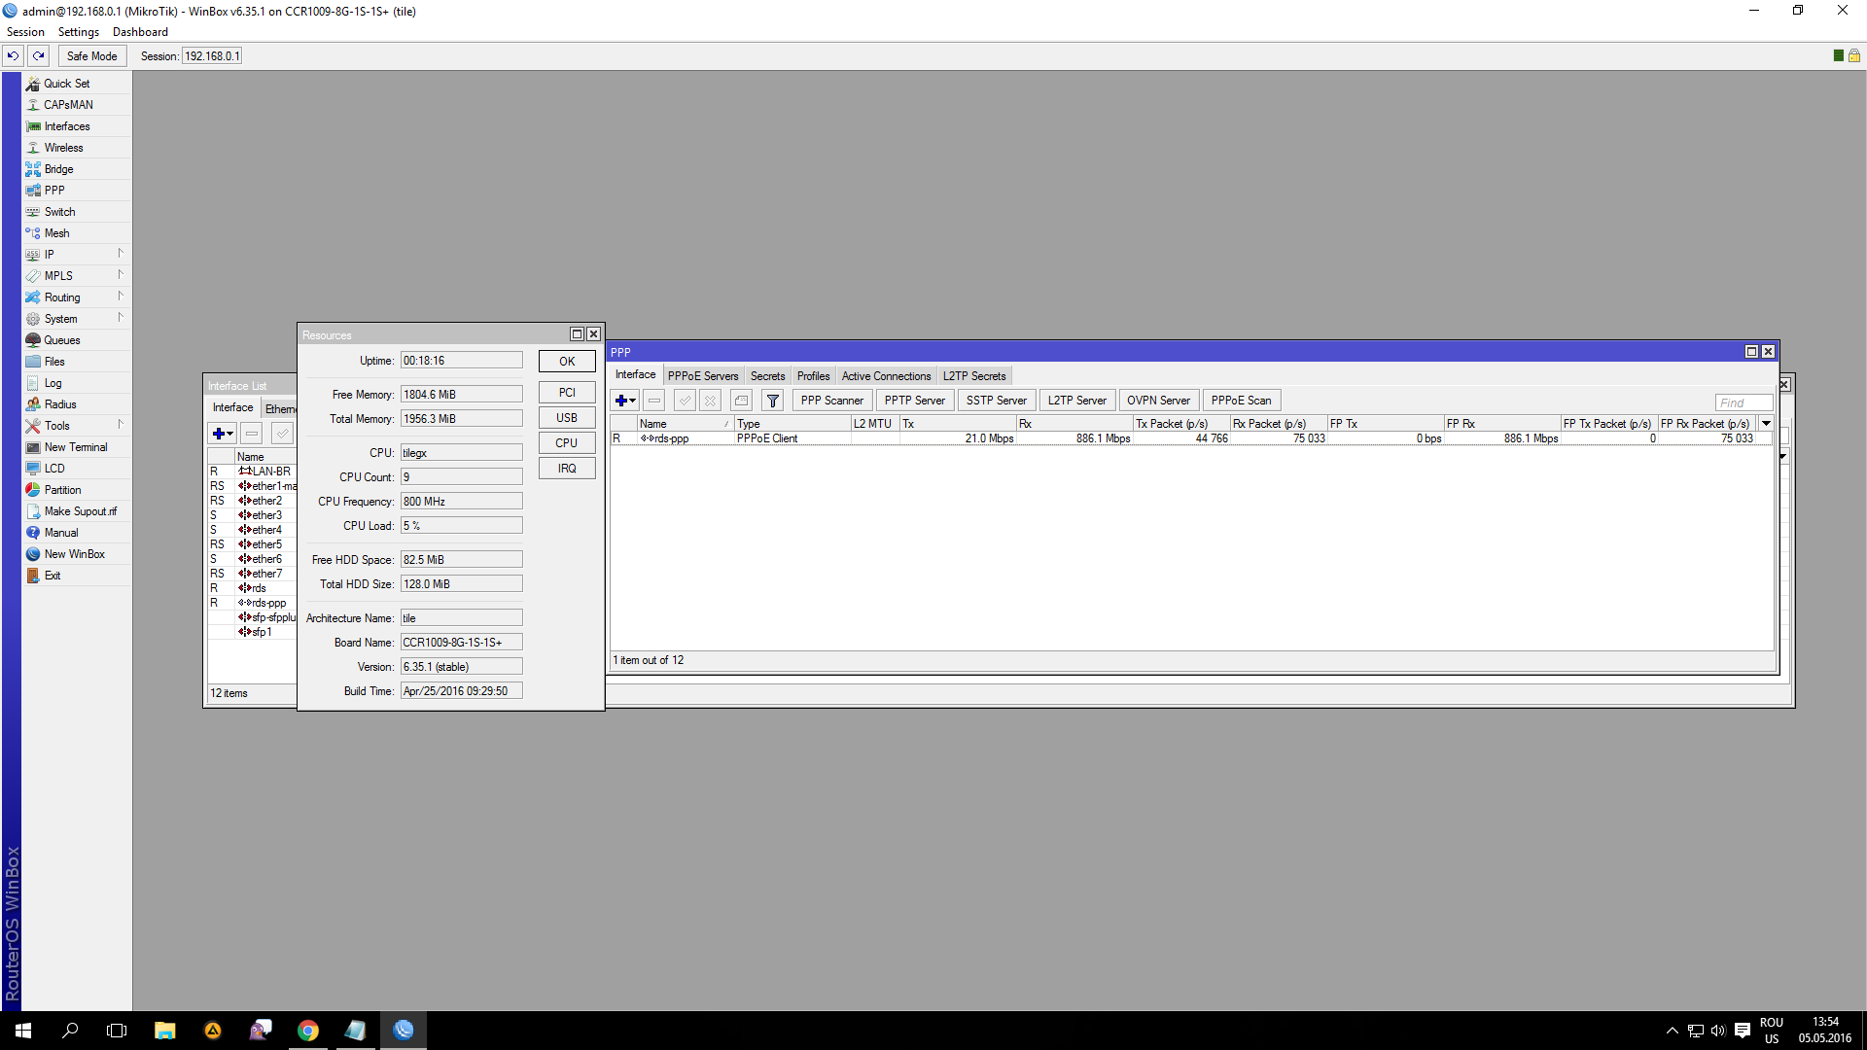Click the remove (minus) icon in PPP toolbar
This screenshot has width=1867, height=1050.
click(x=654, y=401)
